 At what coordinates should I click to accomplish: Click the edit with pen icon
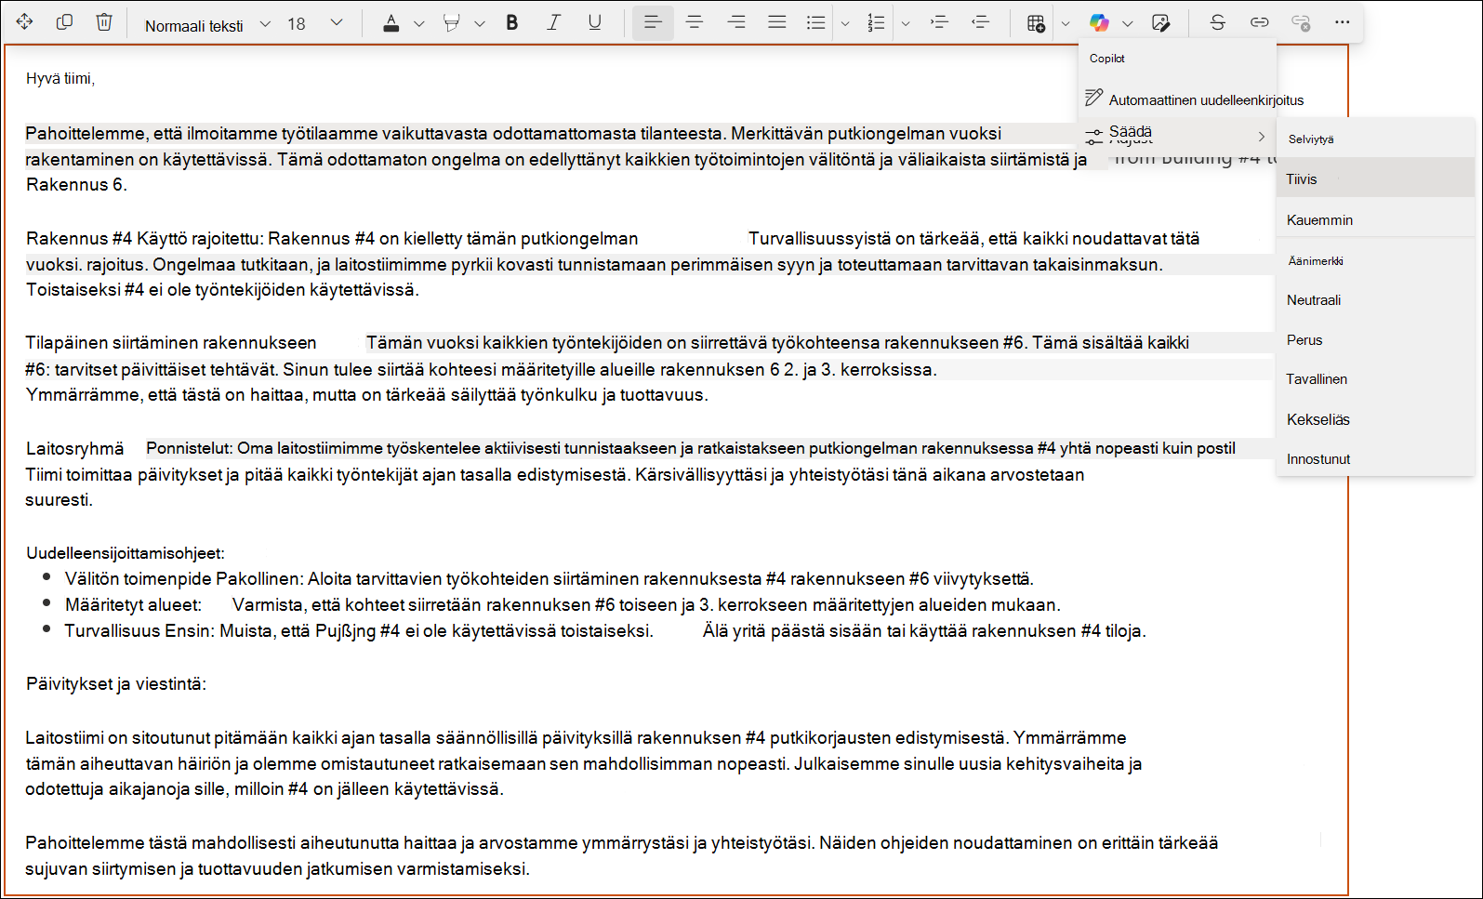tap(1160, 23)
